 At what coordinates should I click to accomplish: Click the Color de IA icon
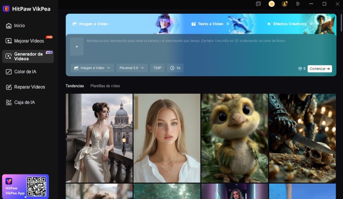(x=9, y=72)
